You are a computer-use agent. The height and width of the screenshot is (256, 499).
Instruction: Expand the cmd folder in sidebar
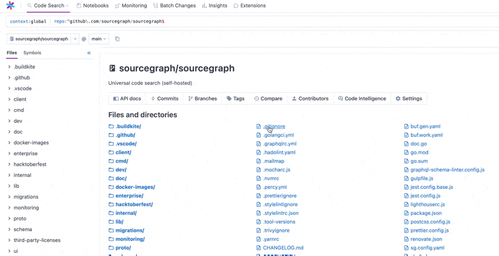9,110
